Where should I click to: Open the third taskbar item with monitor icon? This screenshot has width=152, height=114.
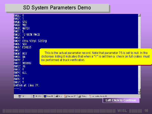click(48, 96)
